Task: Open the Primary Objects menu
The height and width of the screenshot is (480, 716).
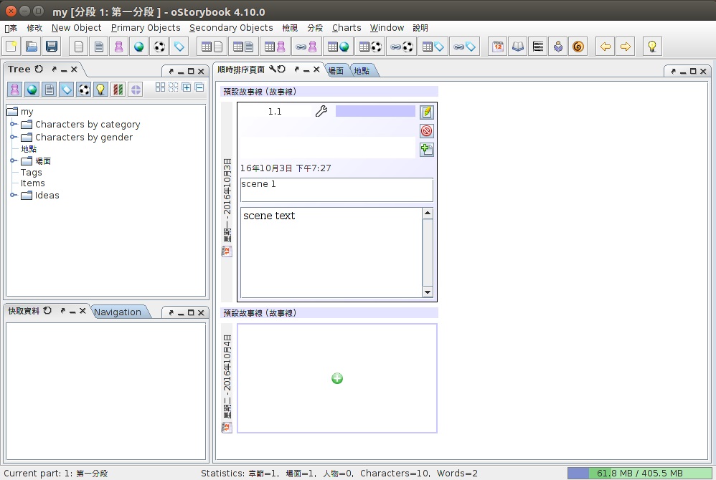Action: (x=146, y=28)
